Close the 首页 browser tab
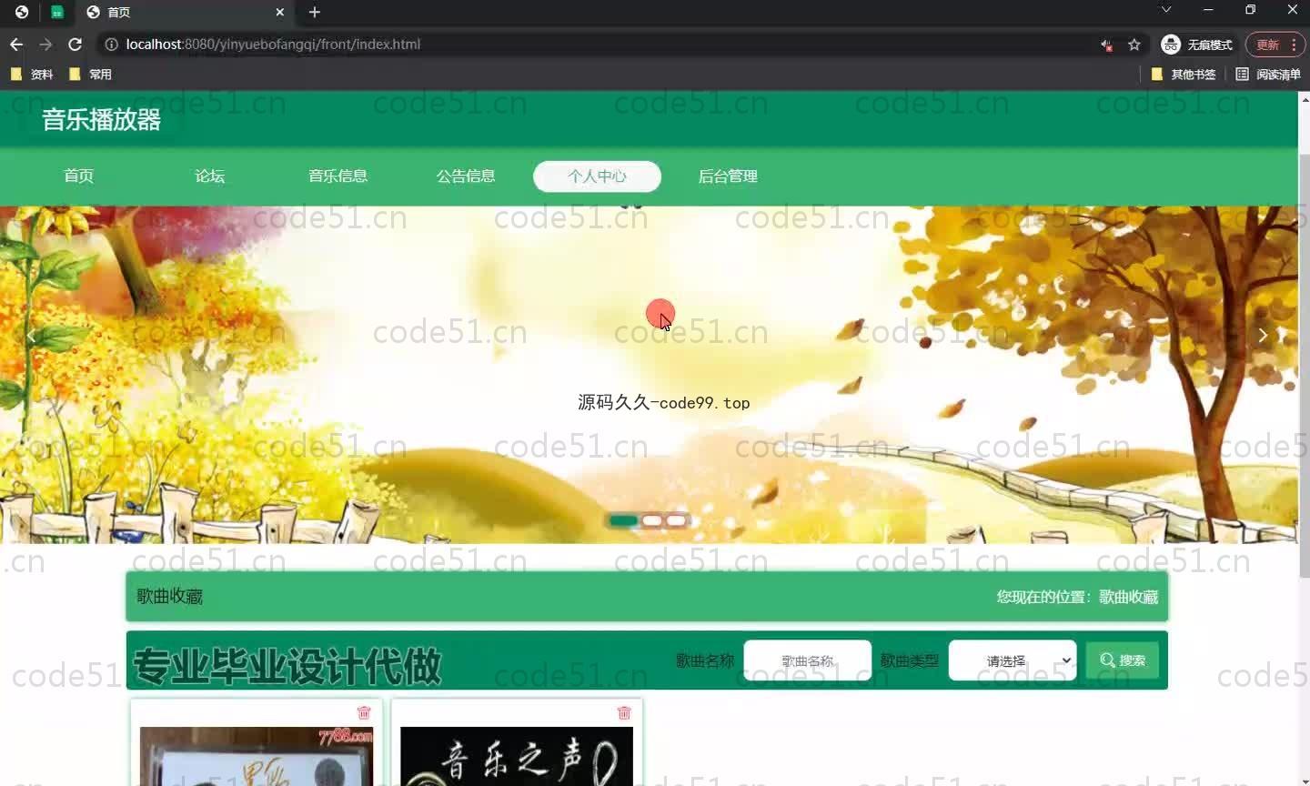The image size is (1310, 786). click(280, 12)
